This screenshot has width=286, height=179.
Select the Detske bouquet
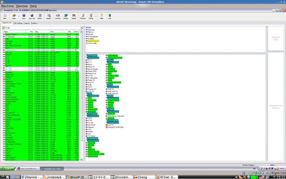point(90,34)
